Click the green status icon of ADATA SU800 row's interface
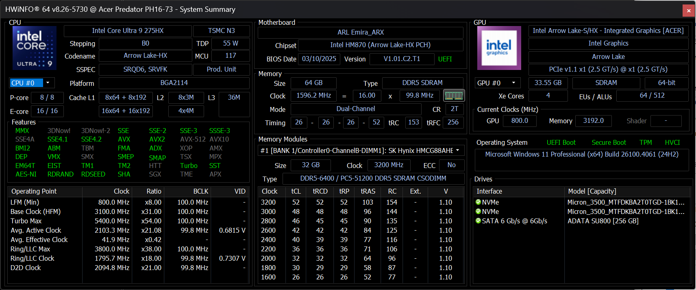 [478, 221]
